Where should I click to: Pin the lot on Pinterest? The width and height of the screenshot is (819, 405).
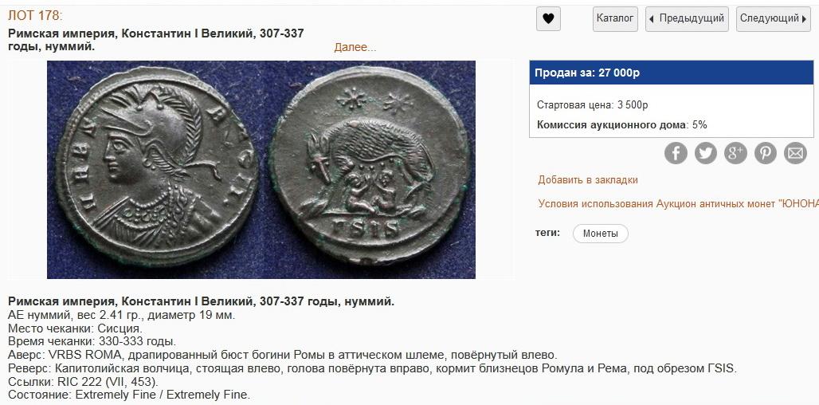[765, 153]
